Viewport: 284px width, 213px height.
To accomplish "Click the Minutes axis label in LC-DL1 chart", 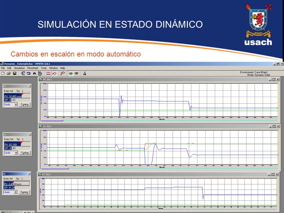I will coord(162,167).
